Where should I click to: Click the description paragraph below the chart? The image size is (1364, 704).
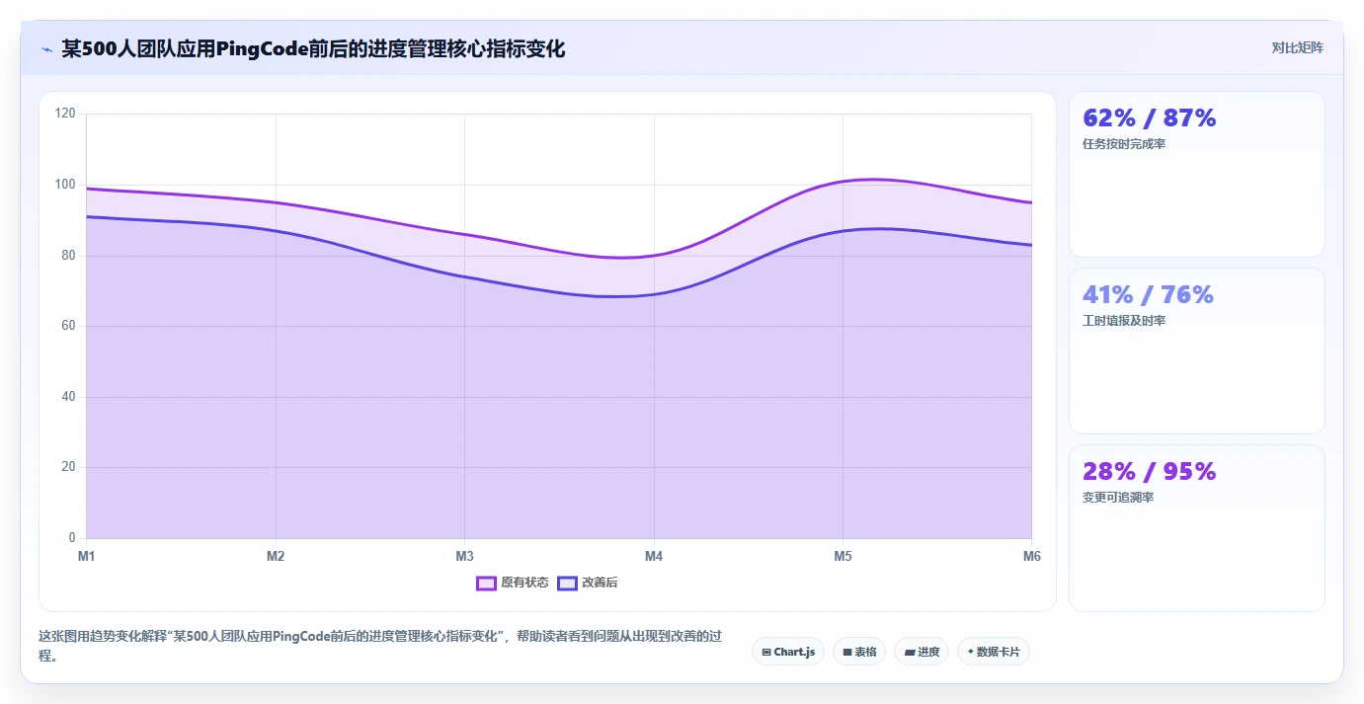pyautogui.click(x=379, y=646)
